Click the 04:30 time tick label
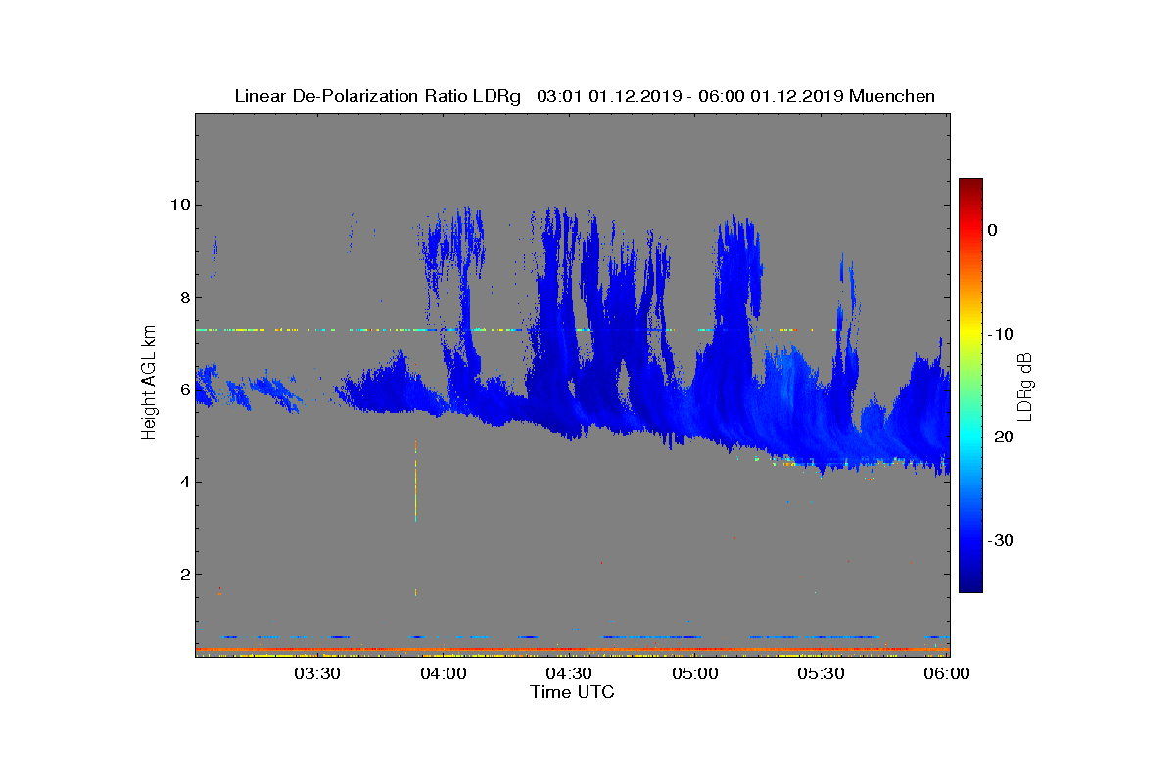This screenshot has width=1175, height=783. click(x=570, y=674)
